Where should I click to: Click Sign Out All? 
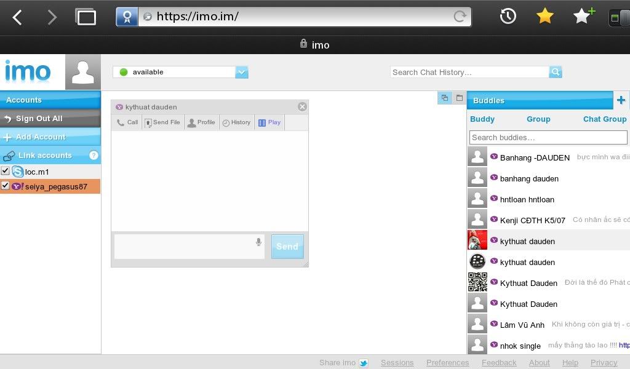tap(50, 119)
